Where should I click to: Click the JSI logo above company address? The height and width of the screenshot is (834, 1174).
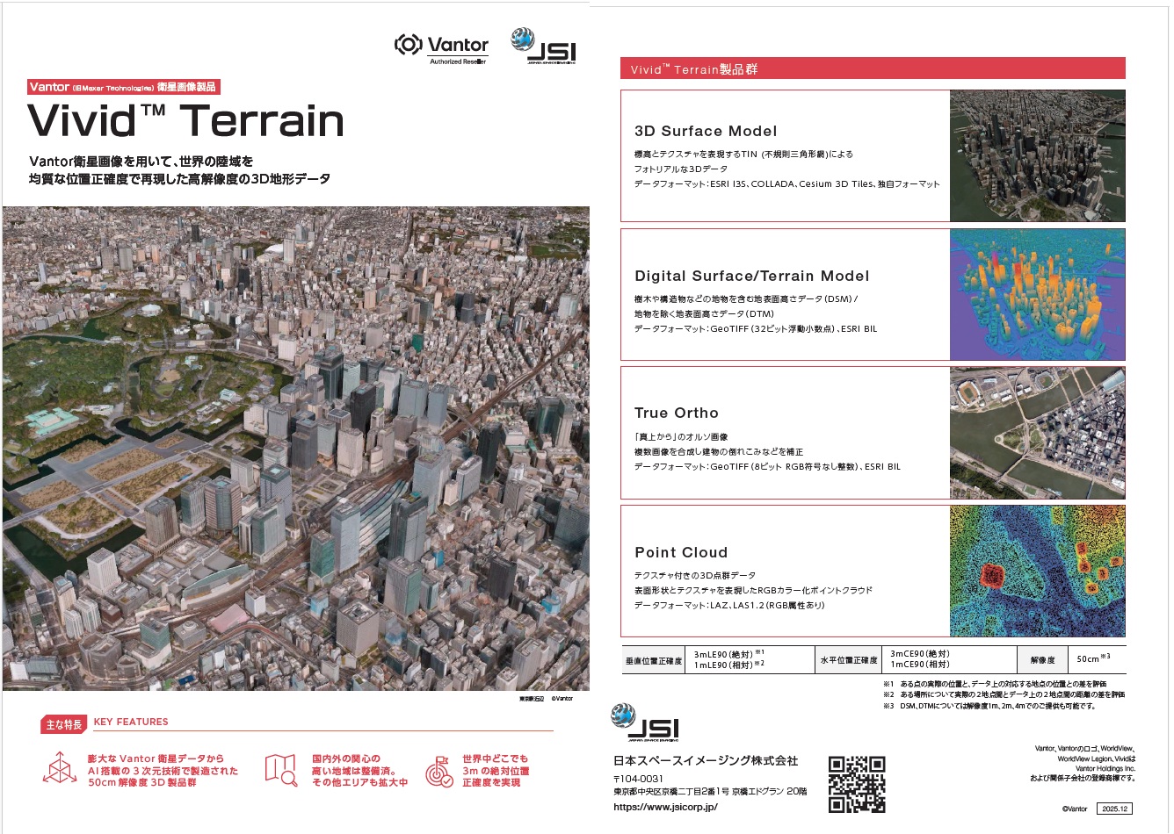coord(645,723)
